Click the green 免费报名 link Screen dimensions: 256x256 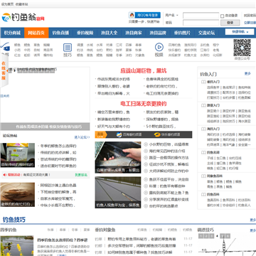tap(81, 175)
